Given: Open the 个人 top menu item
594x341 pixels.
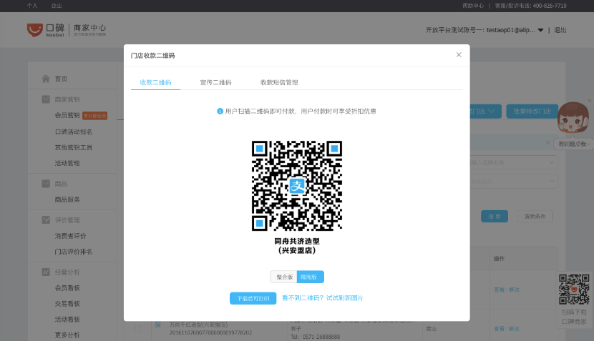Looking at the screenshot, I should pos(32,6).
